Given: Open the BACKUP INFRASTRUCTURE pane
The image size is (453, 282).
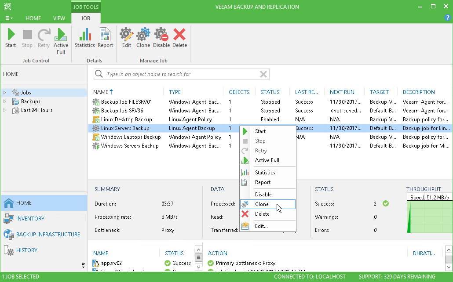Looking at the screenshot, I should (x=44, y=235).
